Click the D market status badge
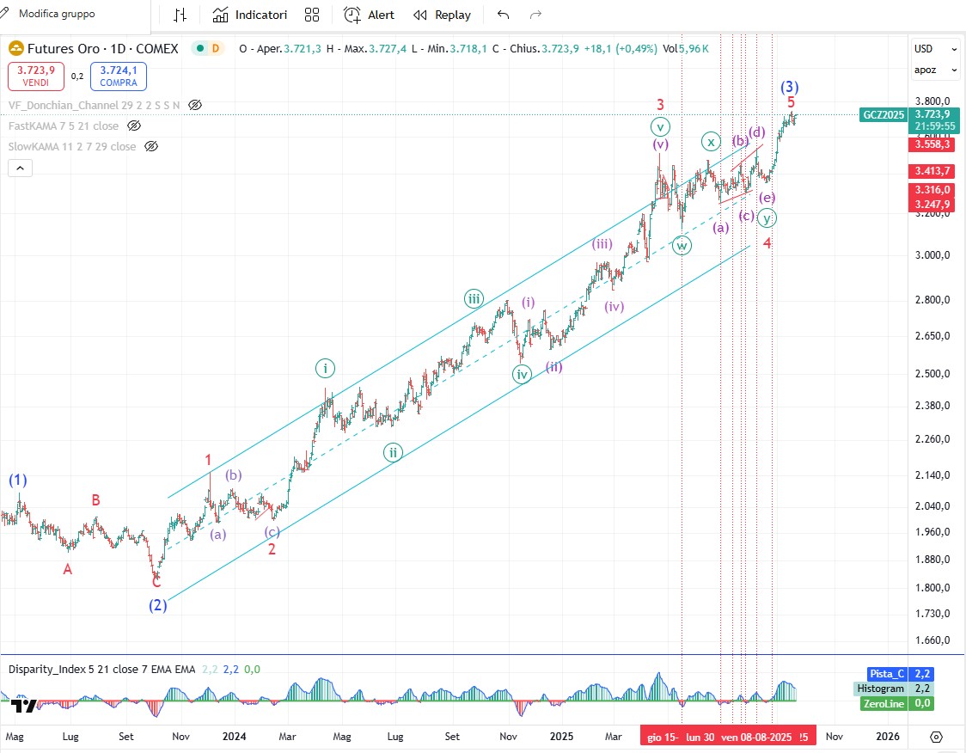This screenshot has height=753, width=966. 216,49
